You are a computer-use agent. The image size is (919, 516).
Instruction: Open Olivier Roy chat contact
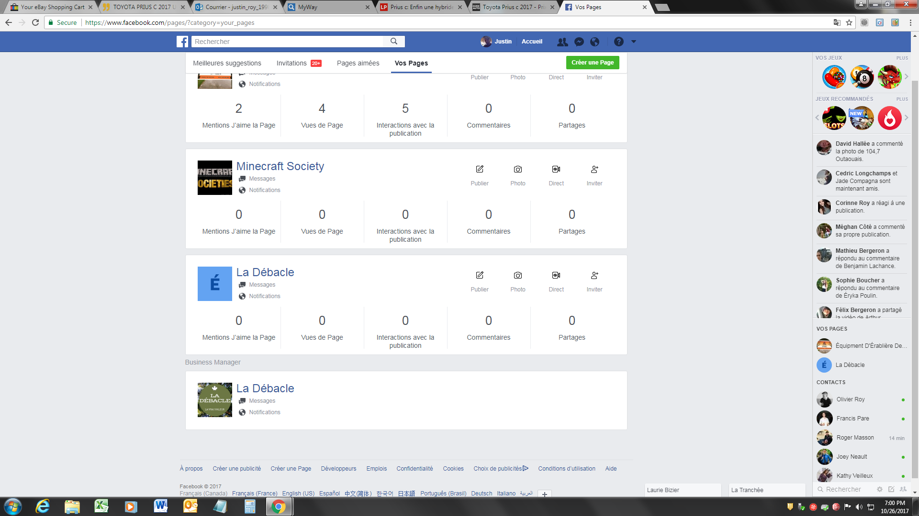(x=862, y=399)
